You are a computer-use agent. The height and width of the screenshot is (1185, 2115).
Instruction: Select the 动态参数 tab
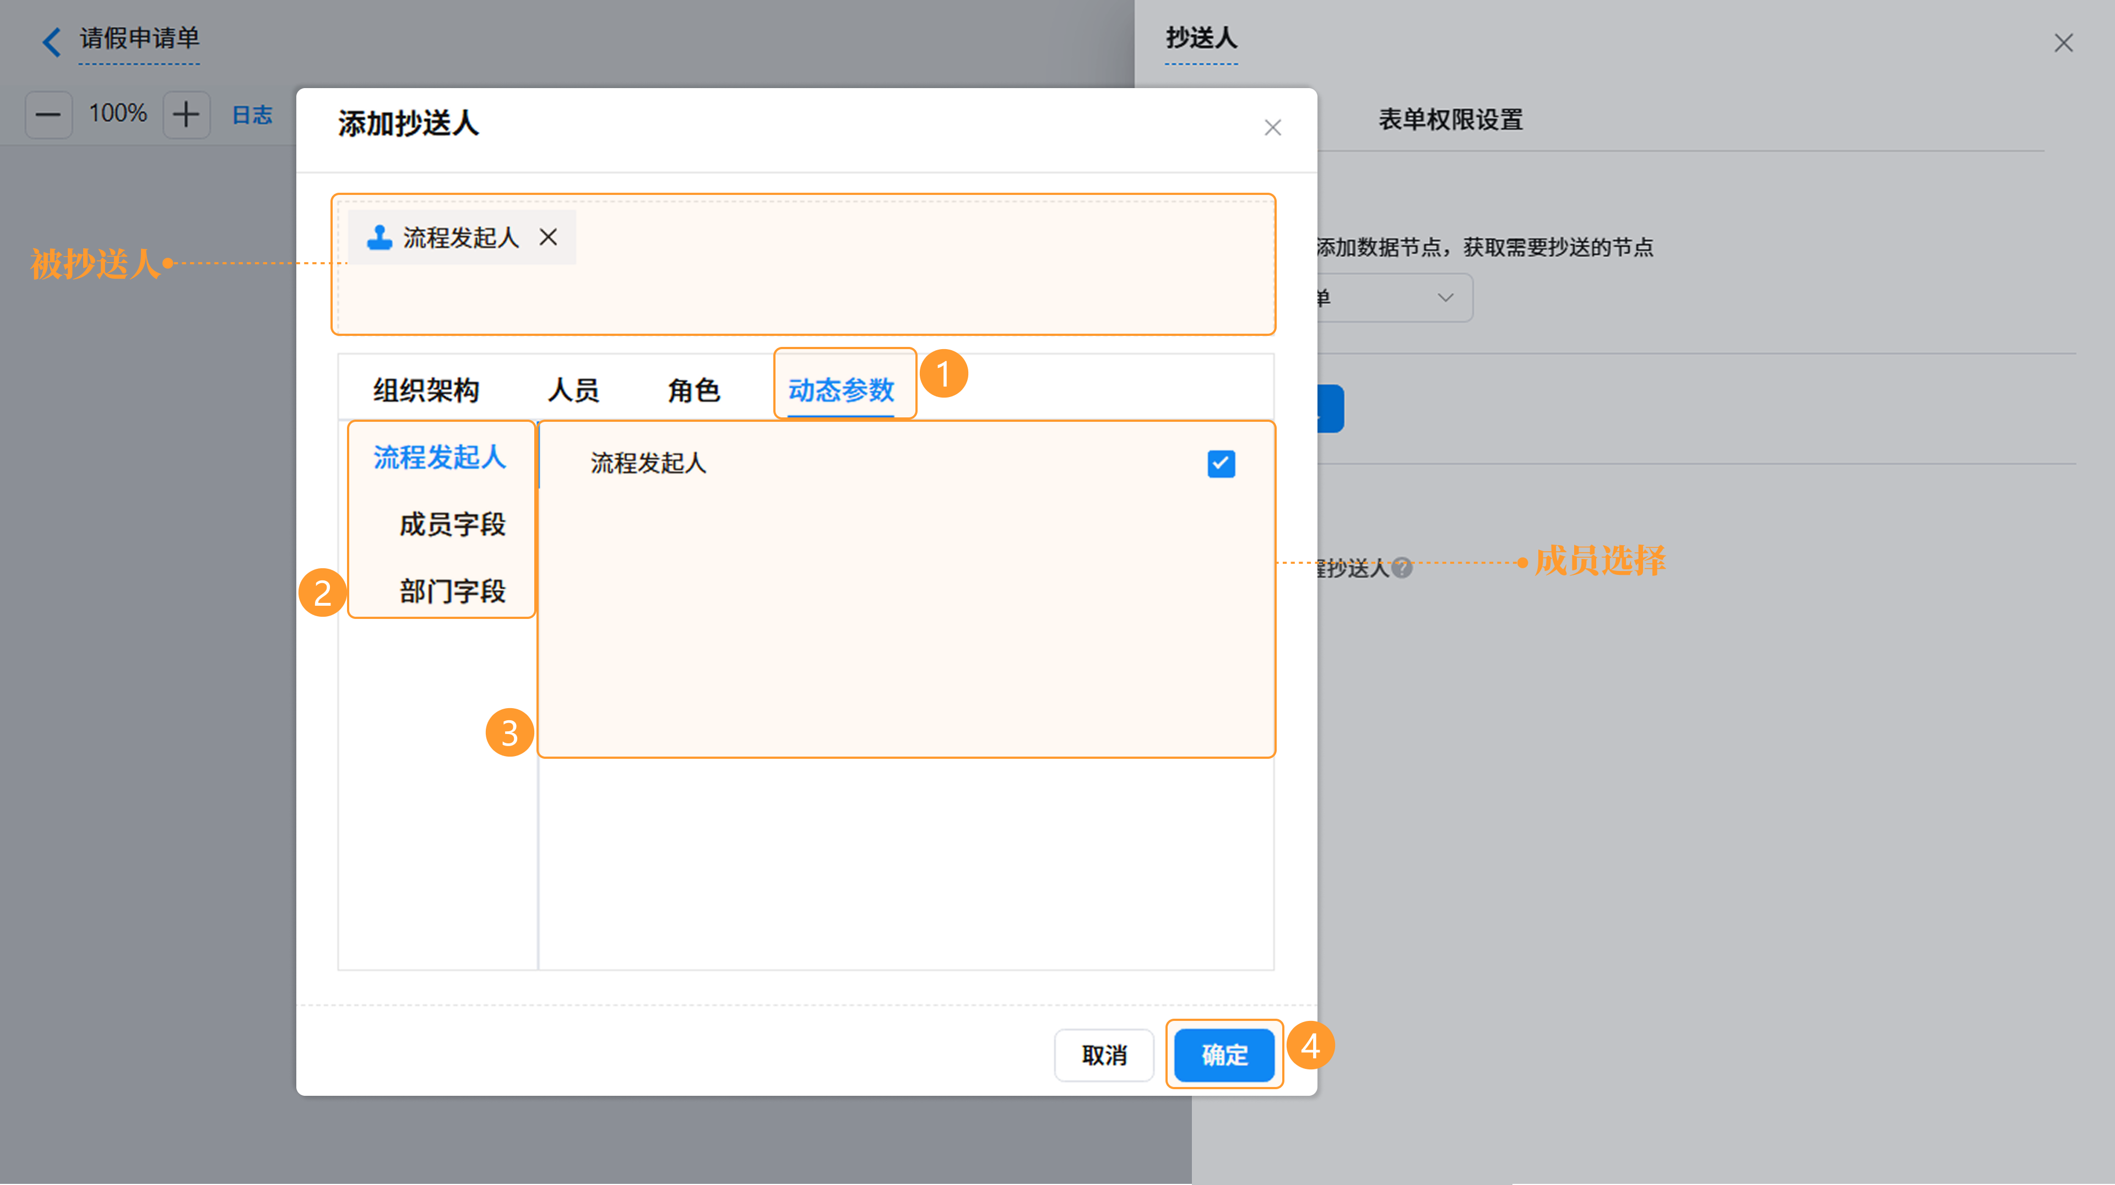pos(840,390)
